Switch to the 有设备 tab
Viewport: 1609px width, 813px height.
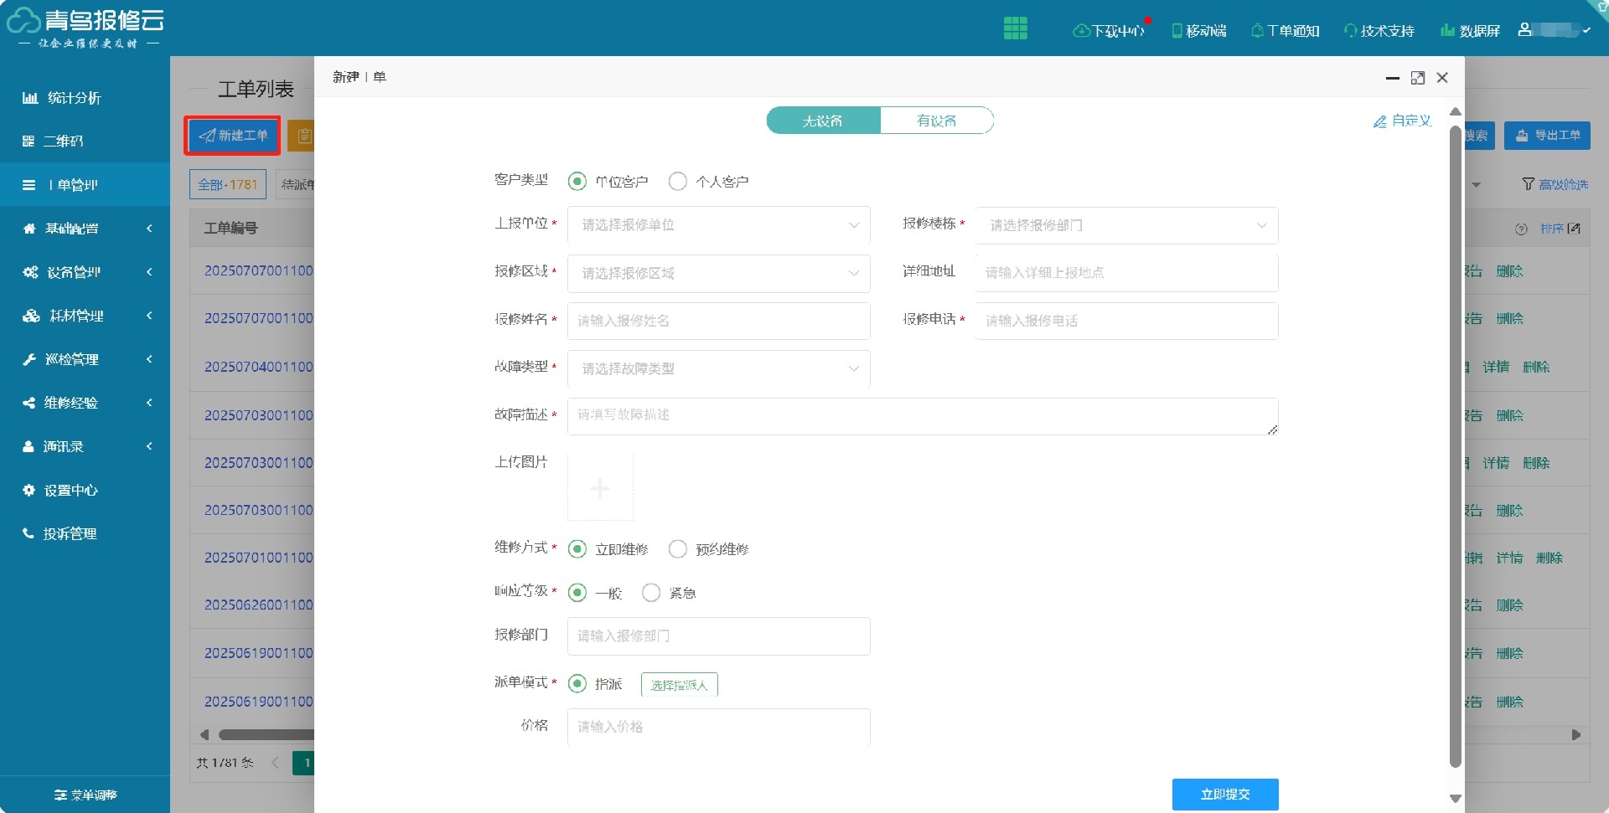click(937, 120)
